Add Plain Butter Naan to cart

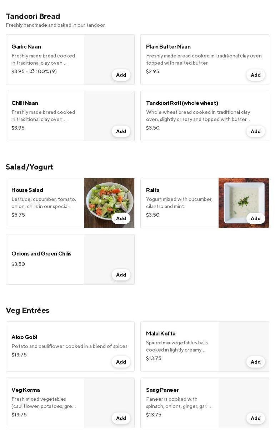(255, 75)
